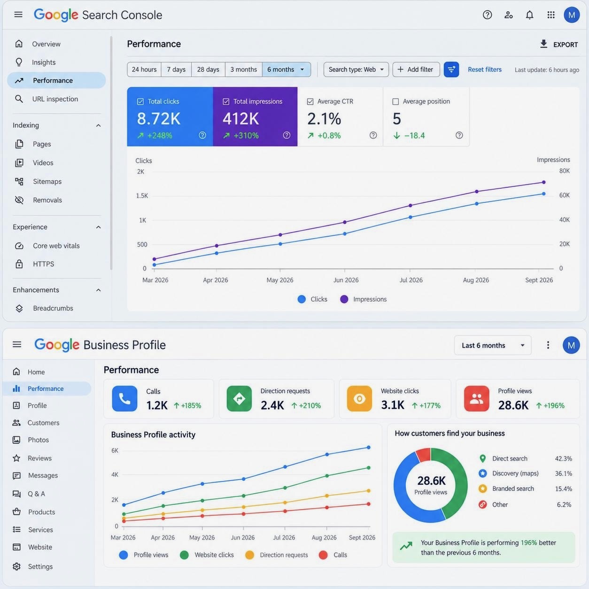The image size is (589, 589).
Task: Enable the Average position checkbox
Action: [x=395, y=101]
